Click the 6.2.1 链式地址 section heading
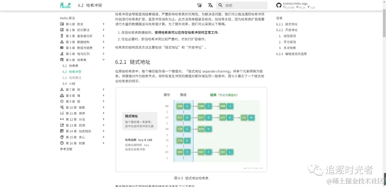 [133, 62]
